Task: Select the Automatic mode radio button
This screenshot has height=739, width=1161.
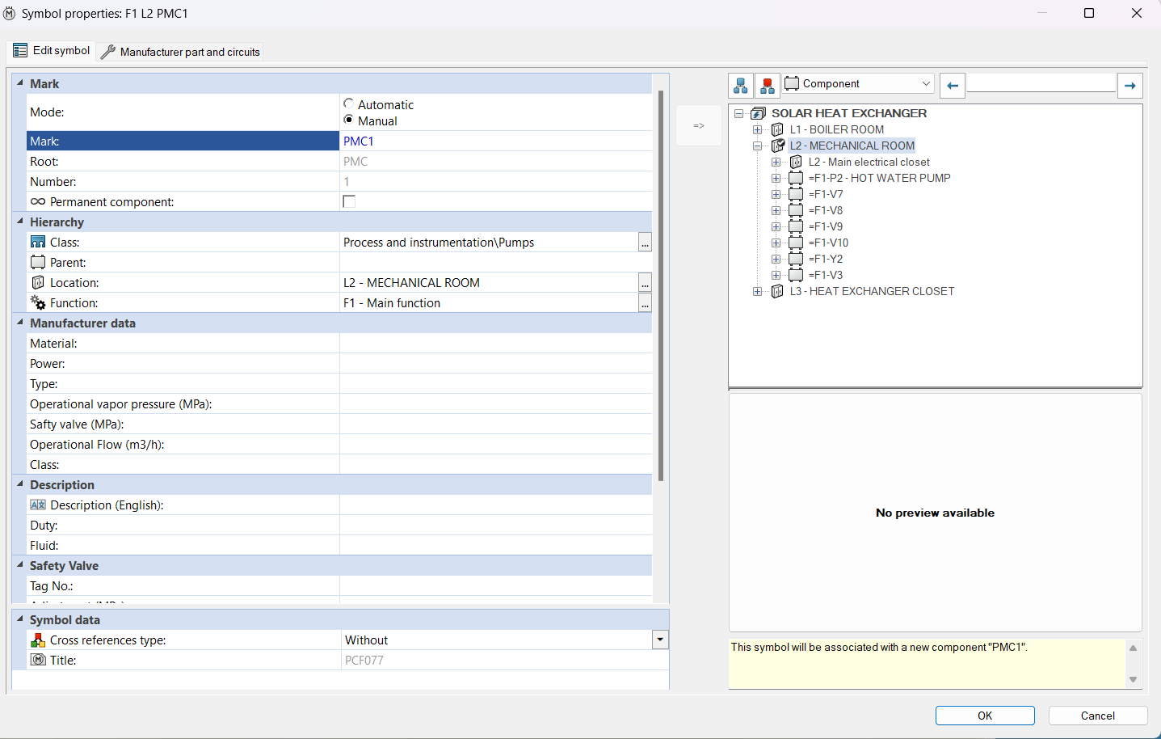Action: pos(349,104)
